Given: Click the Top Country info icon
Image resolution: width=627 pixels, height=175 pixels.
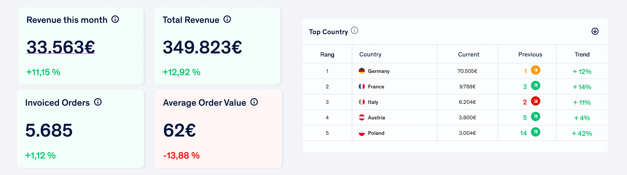Looking at the screenshot, I should 354,31.
